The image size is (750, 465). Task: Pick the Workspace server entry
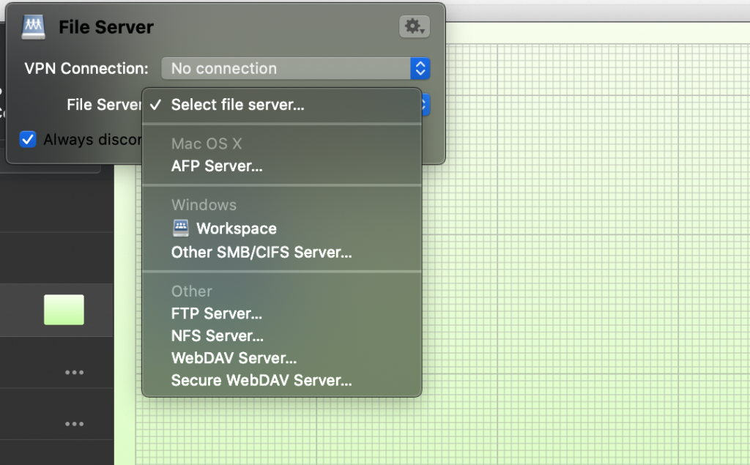click(282, 228)
